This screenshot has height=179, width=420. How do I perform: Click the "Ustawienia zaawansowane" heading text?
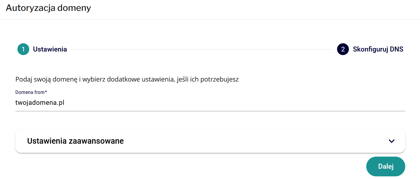[x=75, y=141]
